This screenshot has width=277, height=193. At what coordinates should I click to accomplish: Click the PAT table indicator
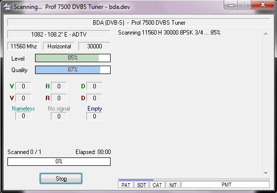(x=125, y=185)
